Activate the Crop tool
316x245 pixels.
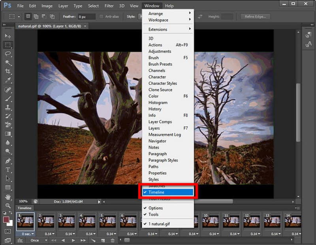point(8,71)
